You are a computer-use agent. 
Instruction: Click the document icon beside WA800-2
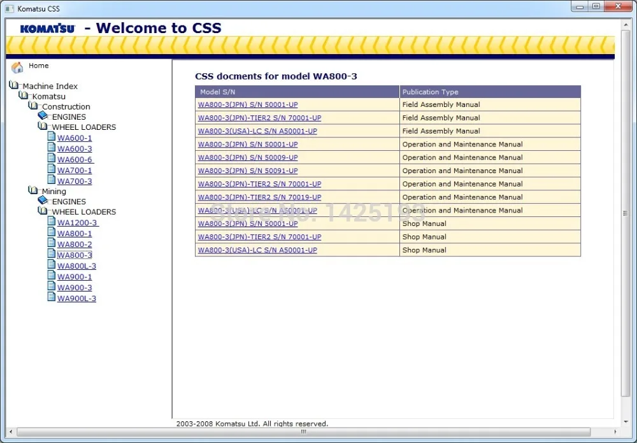click(51, 243)
